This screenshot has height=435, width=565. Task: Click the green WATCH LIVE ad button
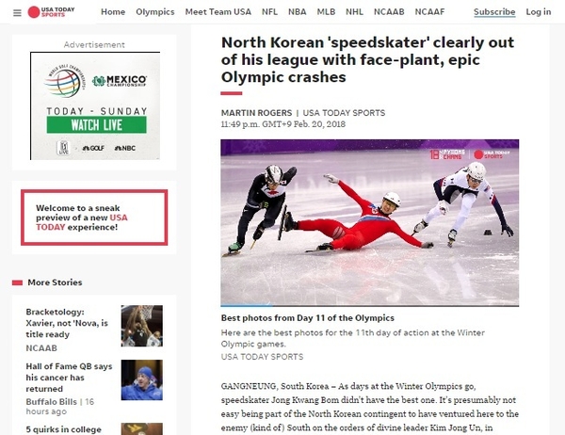97,124
